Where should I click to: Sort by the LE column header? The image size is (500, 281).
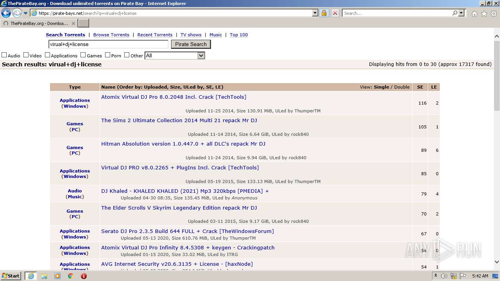(x=434, y=87)
